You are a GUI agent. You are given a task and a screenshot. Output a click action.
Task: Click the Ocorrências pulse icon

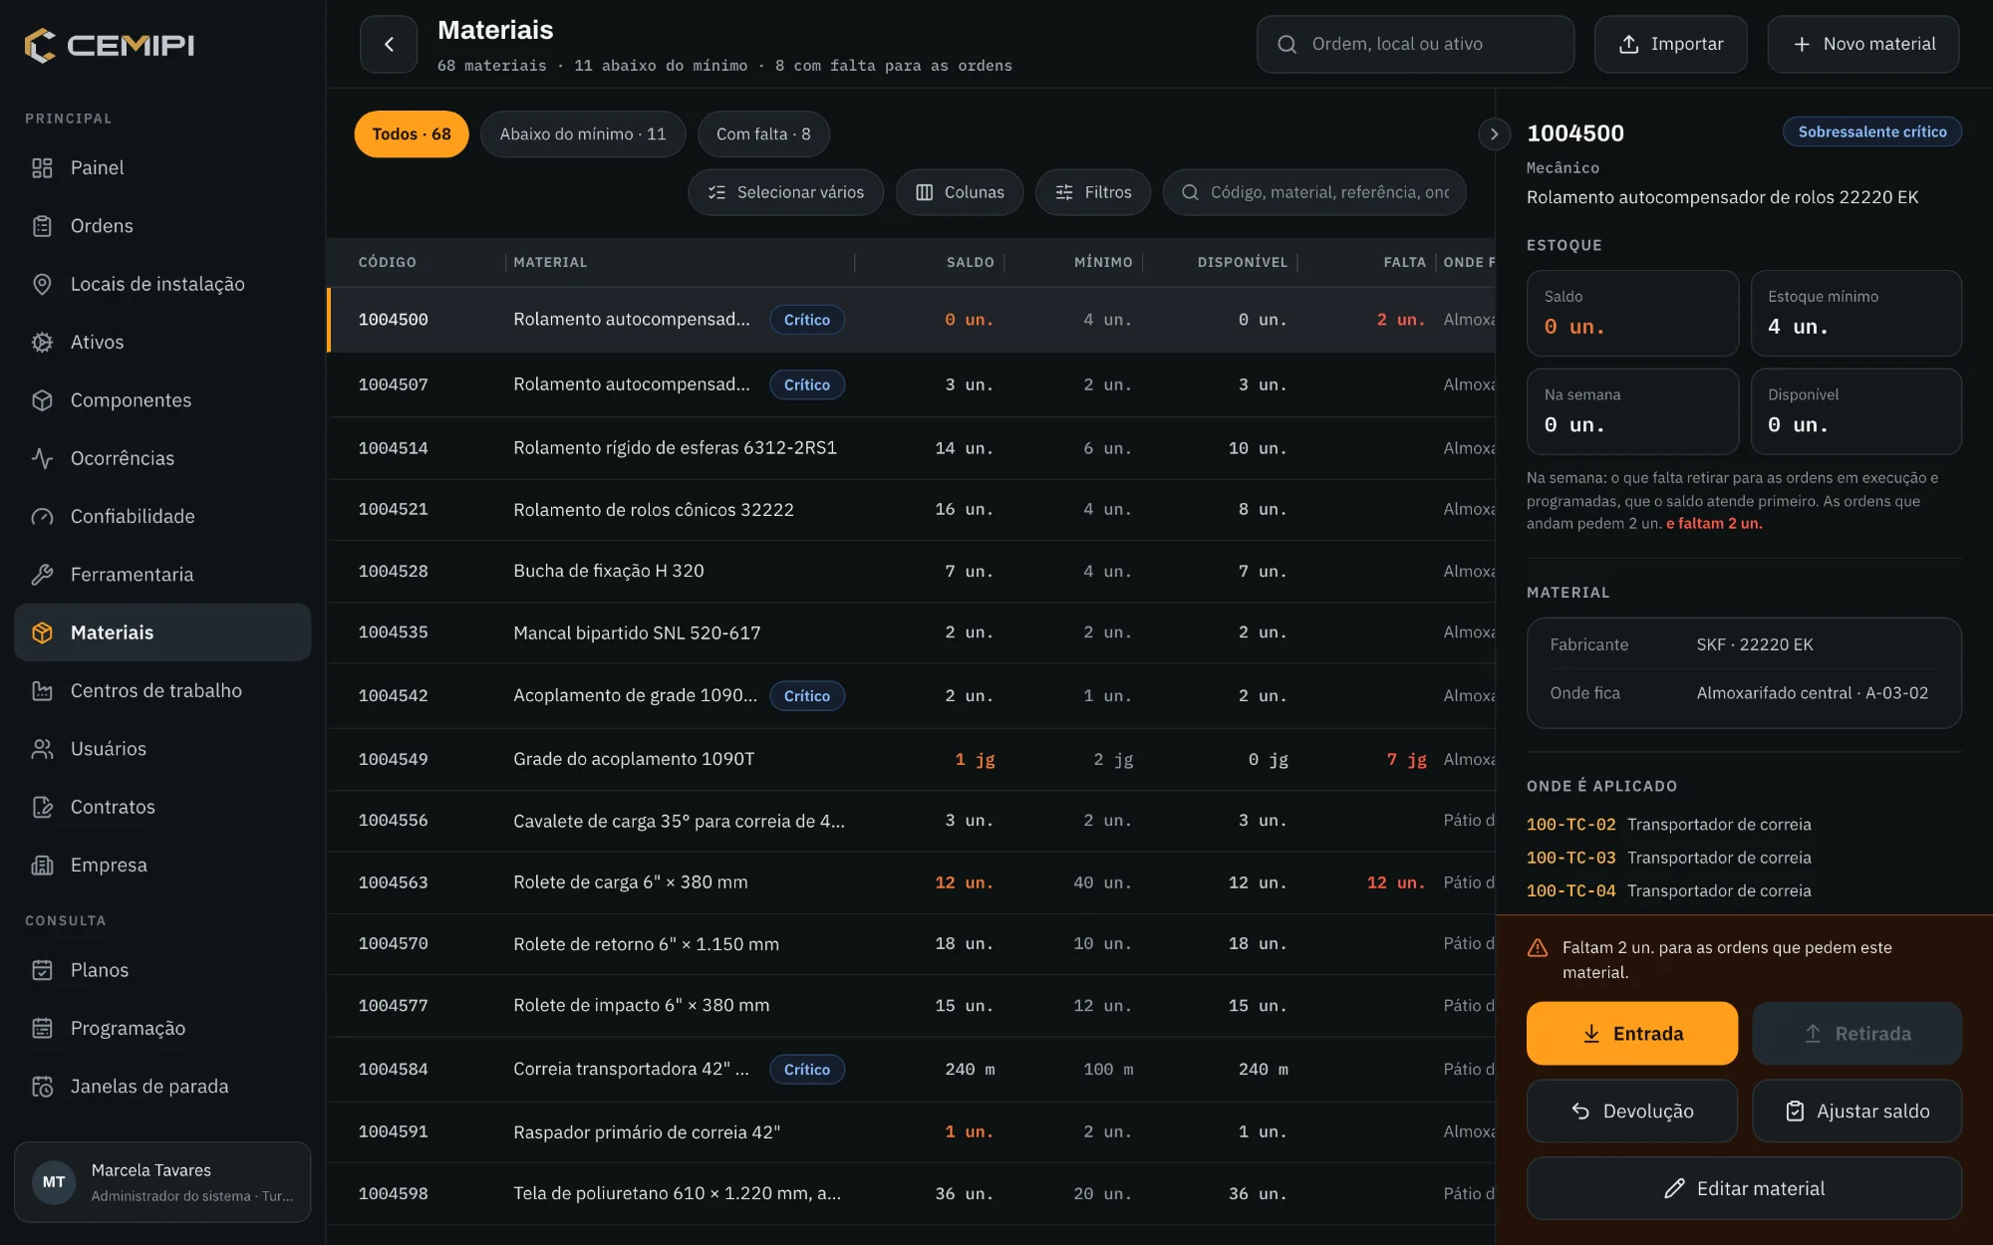pyautogui.click(x=42, y=458)
